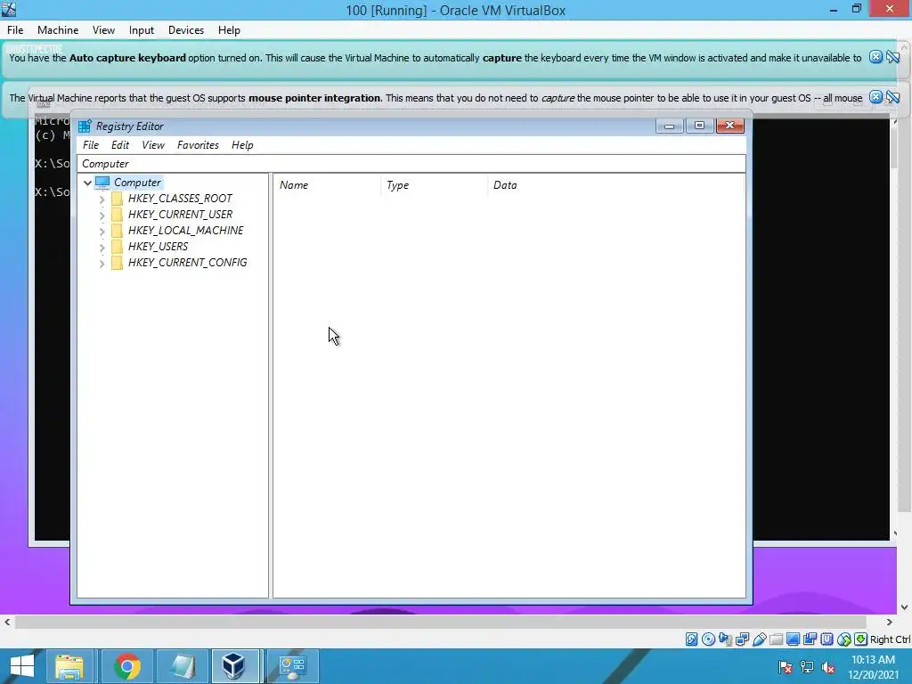Collapse the Computer tree node

pos(87,183)
